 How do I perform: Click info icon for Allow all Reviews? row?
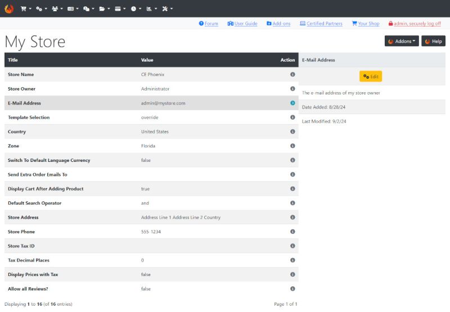[x=292, y=289]
